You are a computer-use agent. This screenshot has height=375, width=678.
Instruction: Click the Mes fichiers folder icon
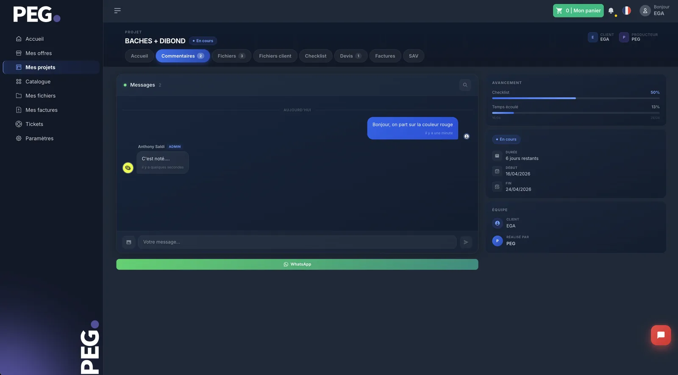click(19, 96)
